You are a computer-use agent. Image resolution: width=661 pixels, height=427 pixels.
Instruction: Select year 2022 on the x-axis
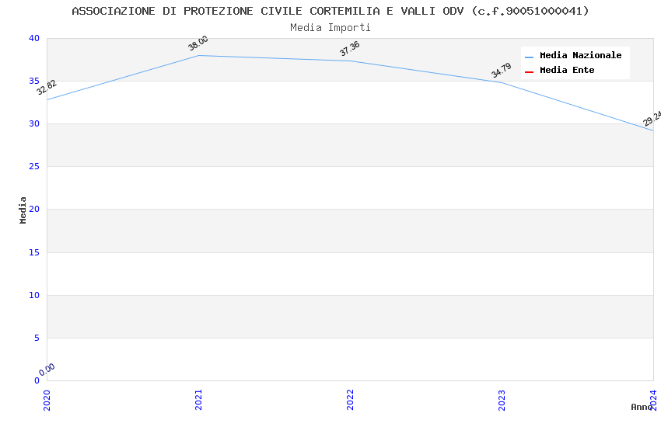tap(350, 400)
